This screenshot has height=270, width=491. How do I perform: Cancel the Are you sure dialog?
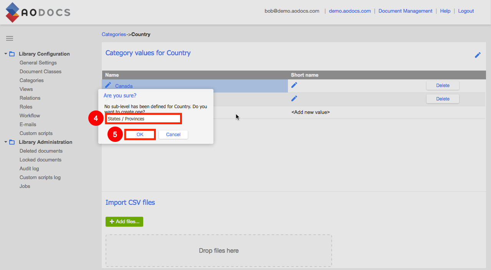tap(173, 135)
